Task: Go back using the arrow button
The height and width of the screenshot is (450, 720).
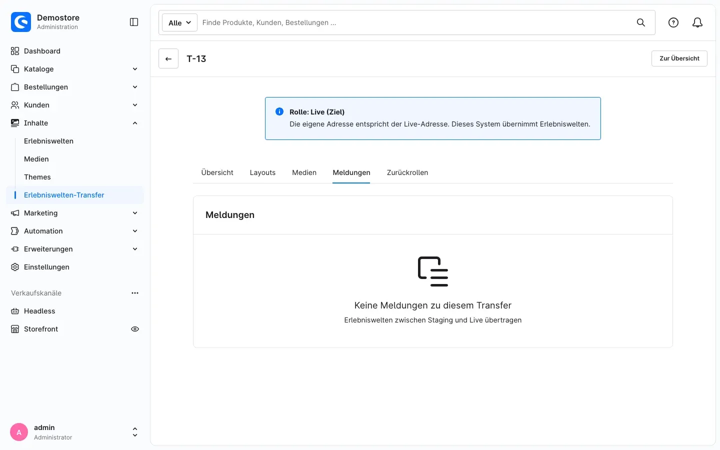Action: click(x=168, y=58)
